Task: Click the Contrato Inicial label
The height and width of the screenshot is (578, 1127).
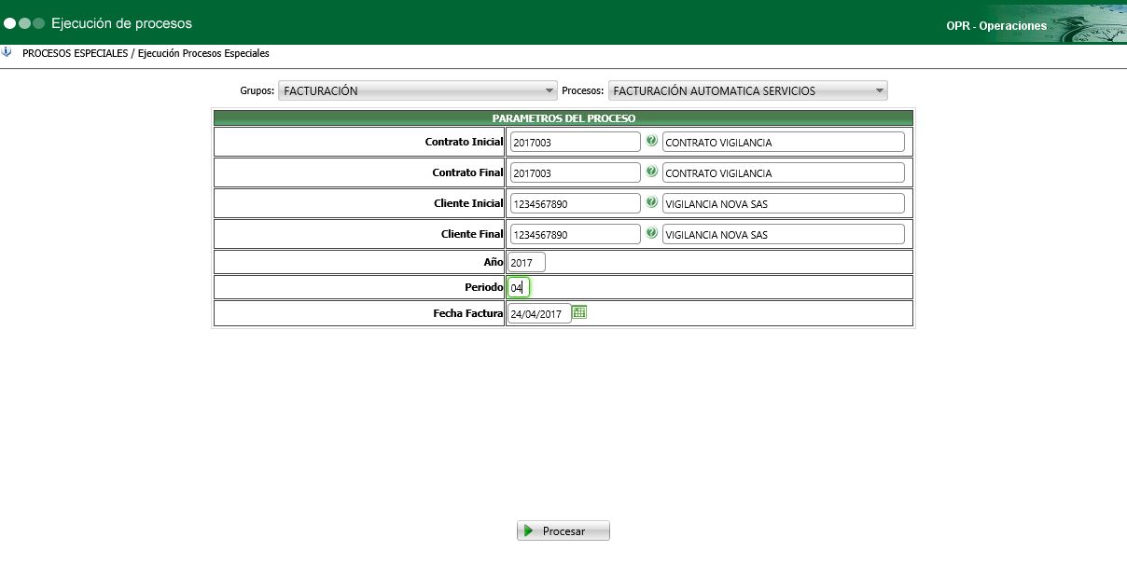Action: 464,142
